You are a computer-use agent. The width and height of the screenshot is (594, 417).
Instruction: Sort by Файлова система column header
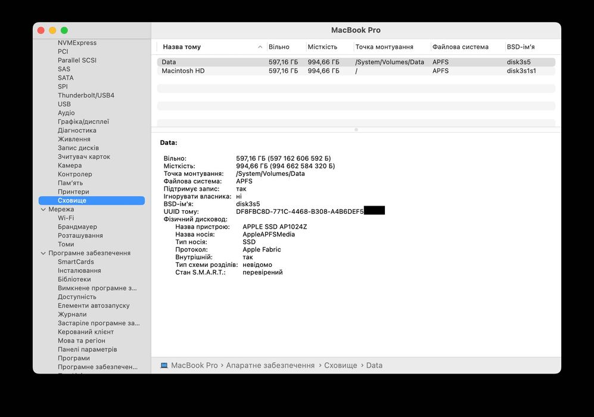[x=461, y=47]
